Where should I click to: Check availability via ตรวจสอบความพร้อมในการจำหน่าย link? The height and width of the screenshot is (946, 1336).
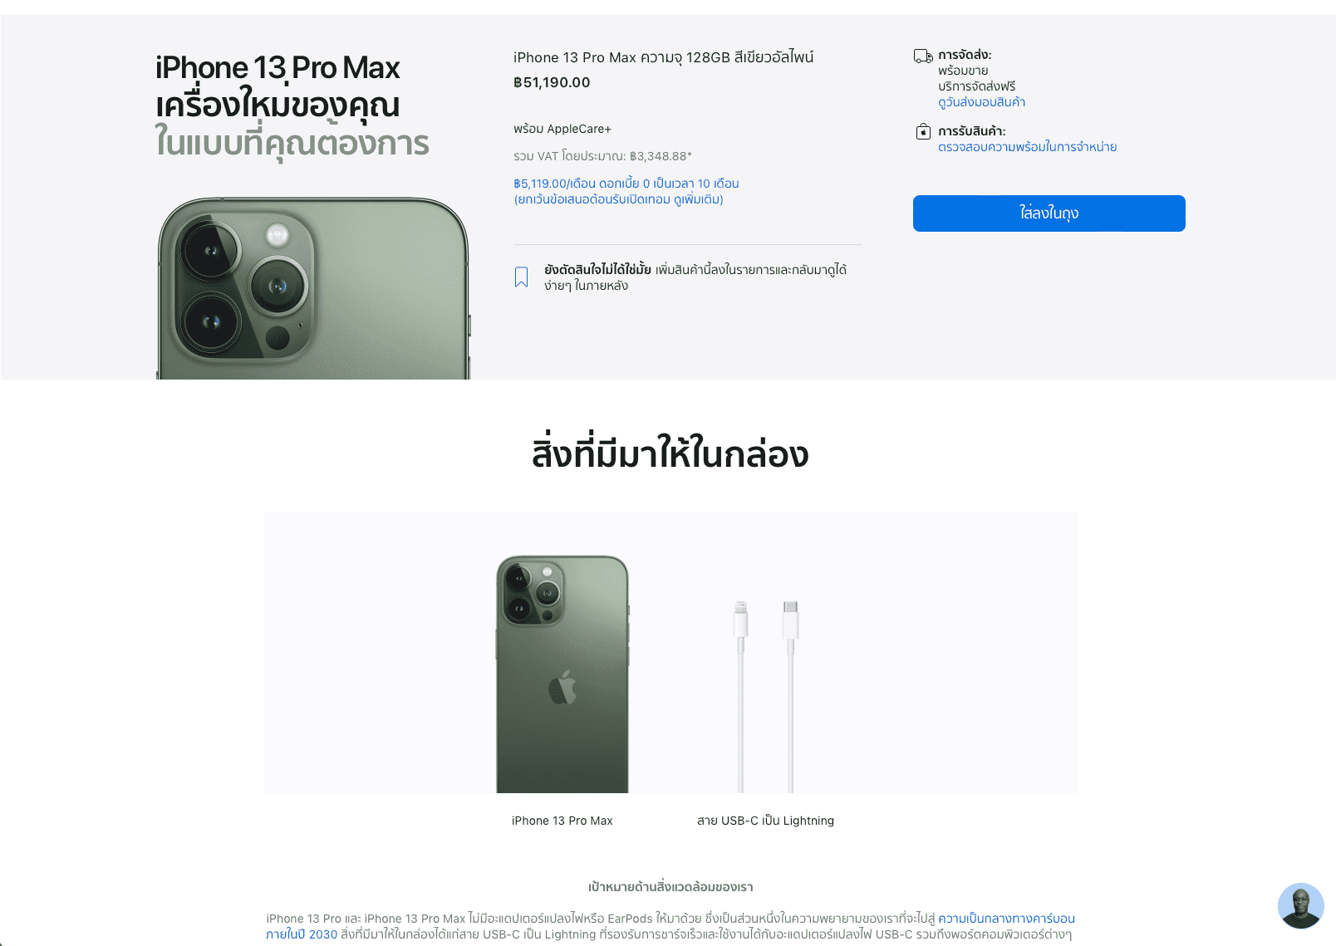tap(1027, 147)
